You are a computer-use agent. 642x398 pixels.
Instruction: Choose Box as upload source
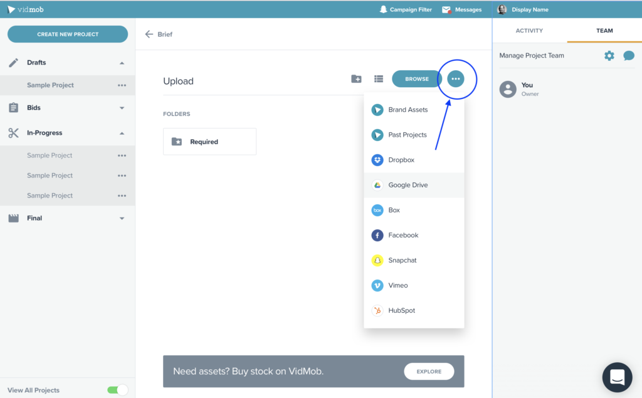pyautogui.click(x=414, y=210)
